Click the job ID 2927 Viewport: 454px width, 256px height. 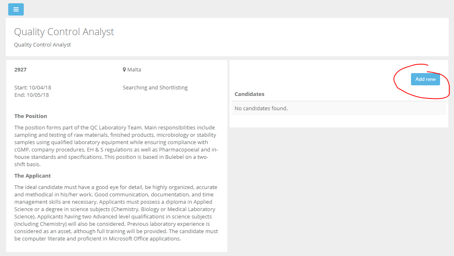pos(20,69)
